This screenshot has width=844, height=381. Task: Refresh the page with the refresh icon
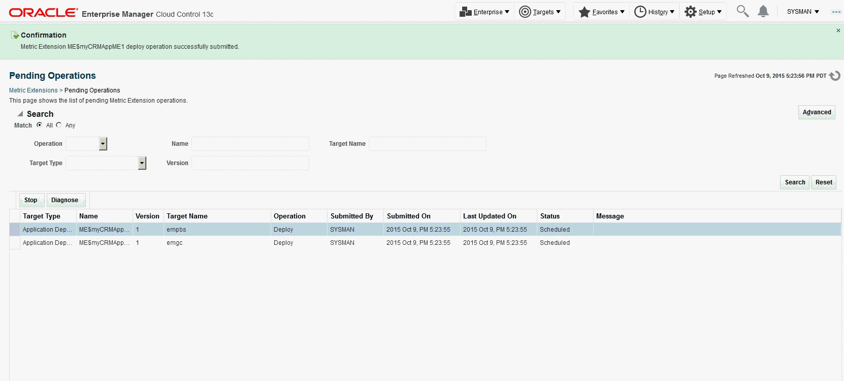tap(834, 76)
